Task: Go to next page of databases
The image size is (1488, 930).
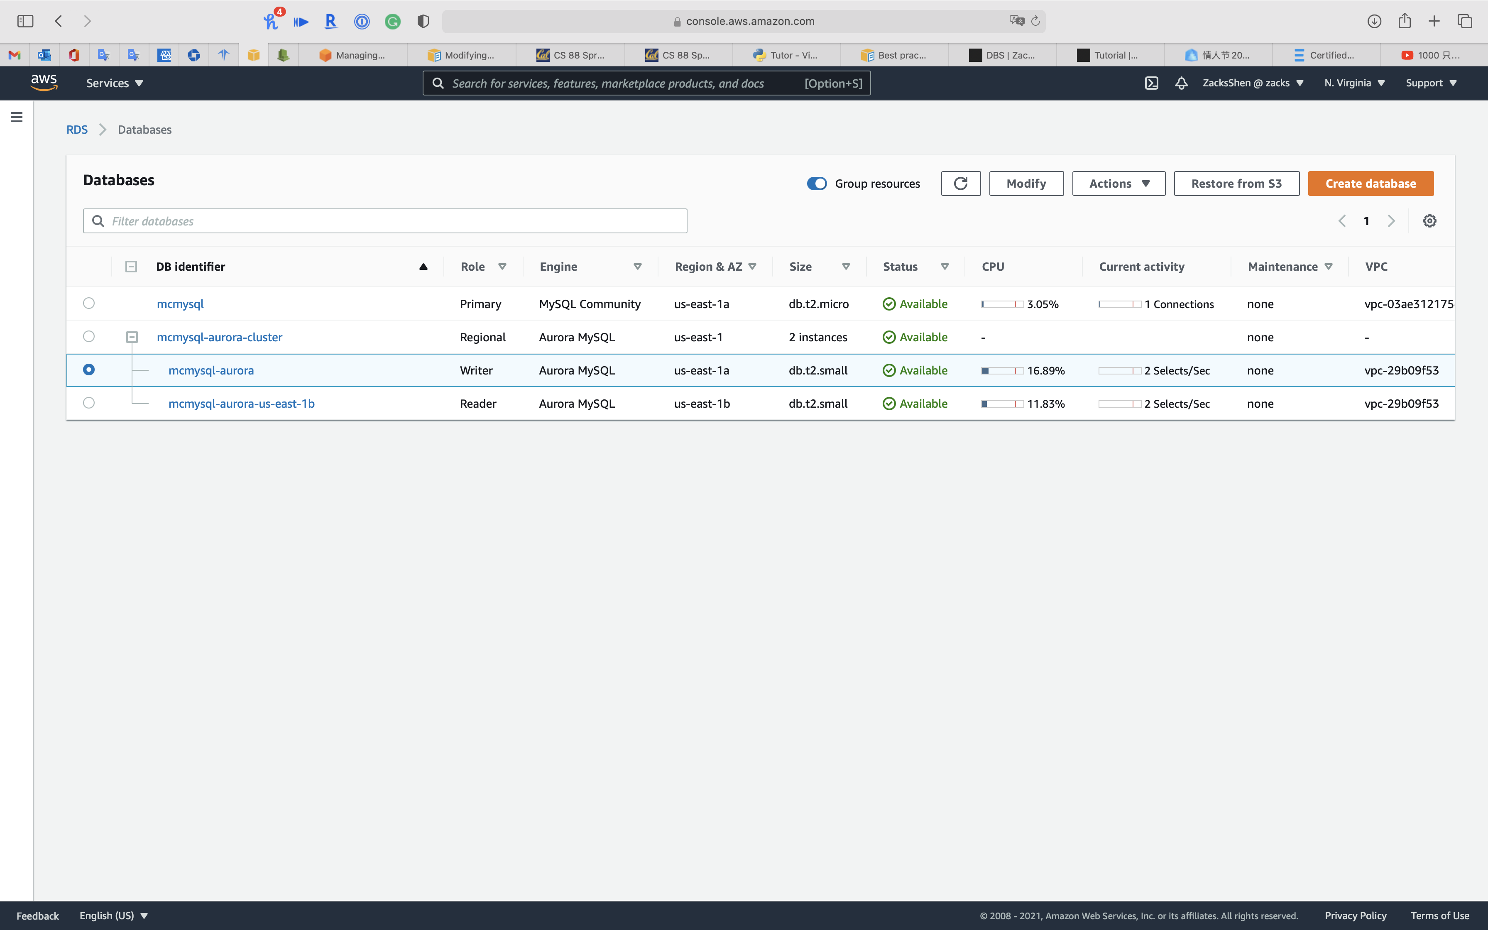Action: point(1391,221)
